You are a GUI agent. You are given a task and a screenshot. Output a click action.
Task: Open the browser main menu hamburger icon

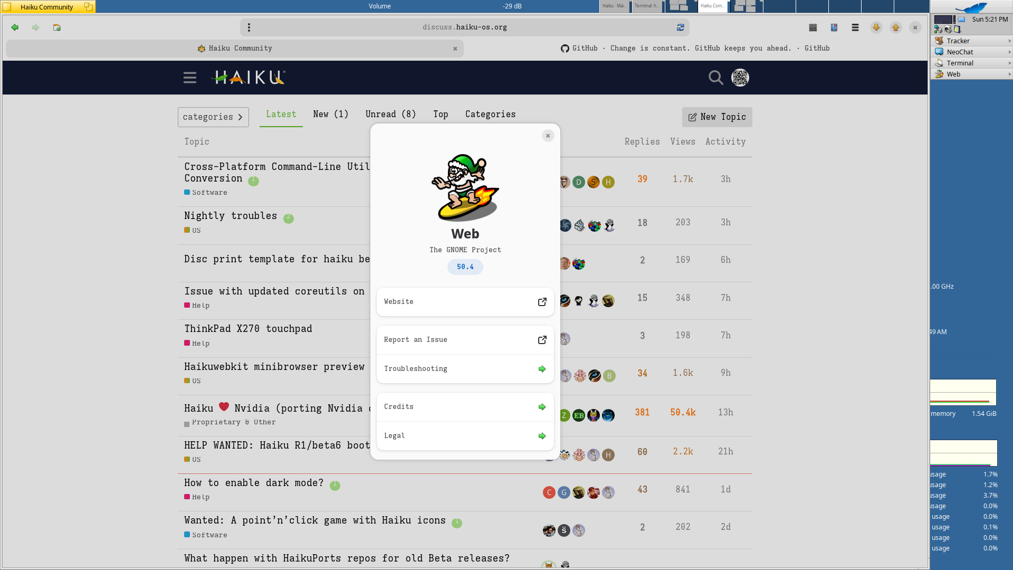[x=855, y=27]
